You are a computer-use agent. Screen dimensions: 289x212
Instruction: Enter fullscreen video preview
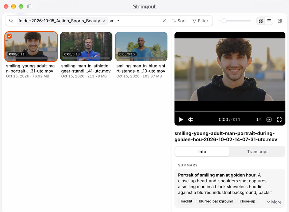click(x=279, y=119)
